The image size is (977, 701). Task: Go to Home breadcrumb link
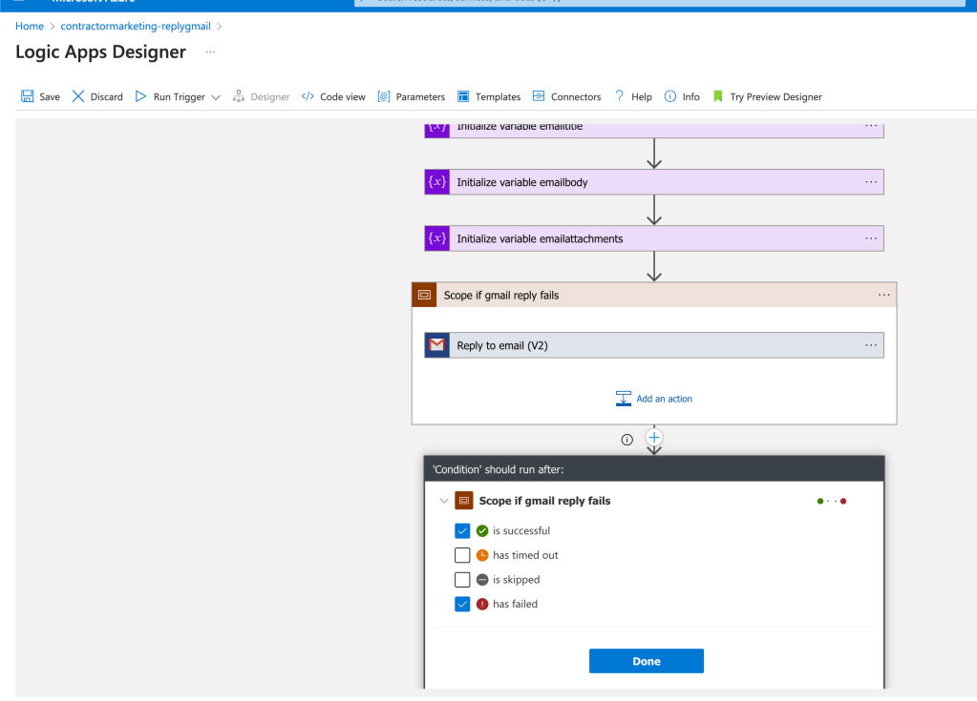[x=30, y=26]
